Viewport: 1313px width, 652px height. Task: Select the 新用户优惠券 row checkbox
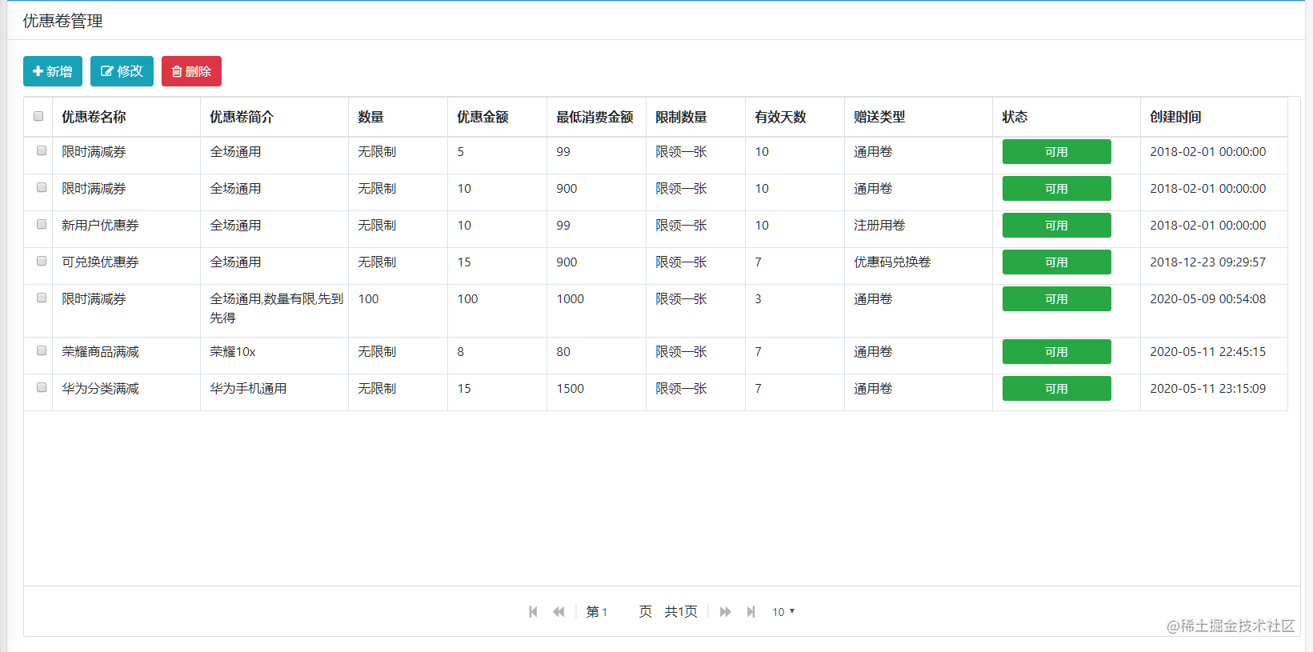42,224
